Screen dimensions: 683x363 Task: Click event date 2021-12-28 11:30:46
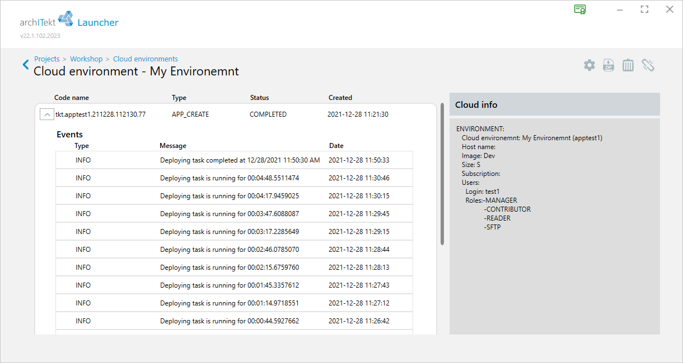click(359, 178)
